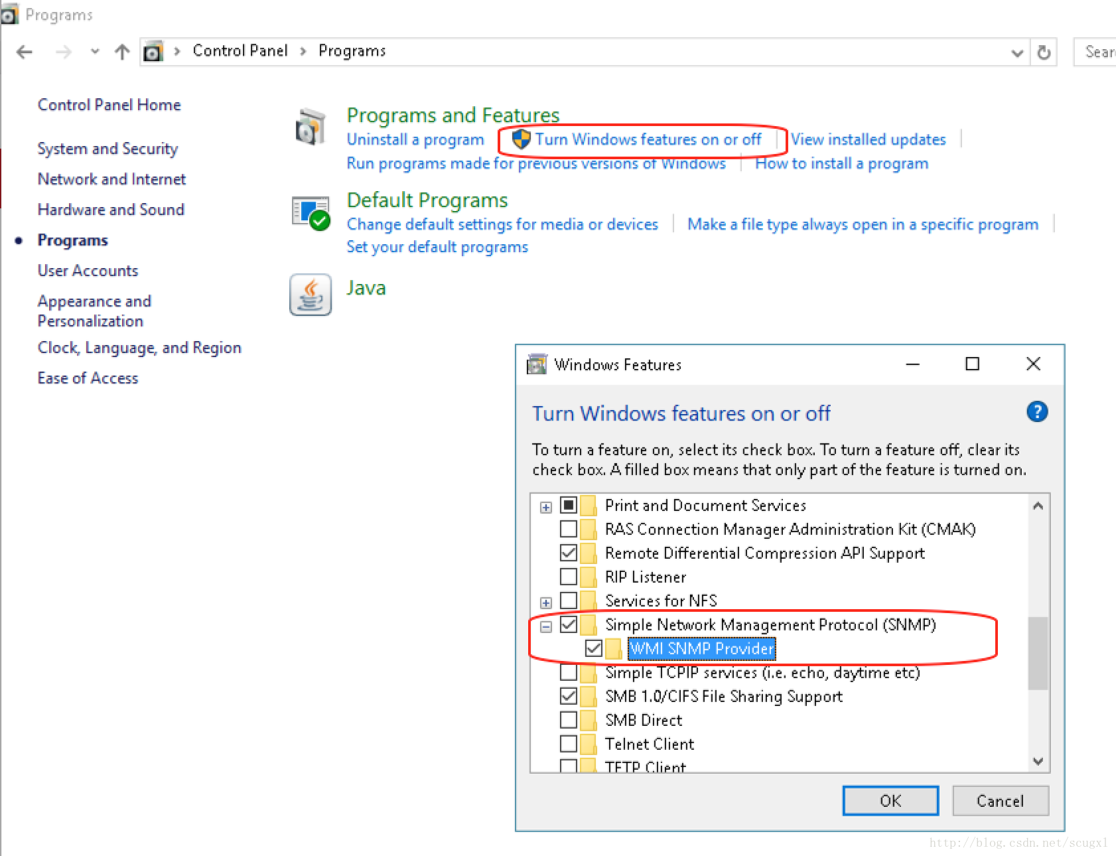Click Turn Windows features on or off link
The width and height of the screenshot is (1116, 856).
(648, 139)
